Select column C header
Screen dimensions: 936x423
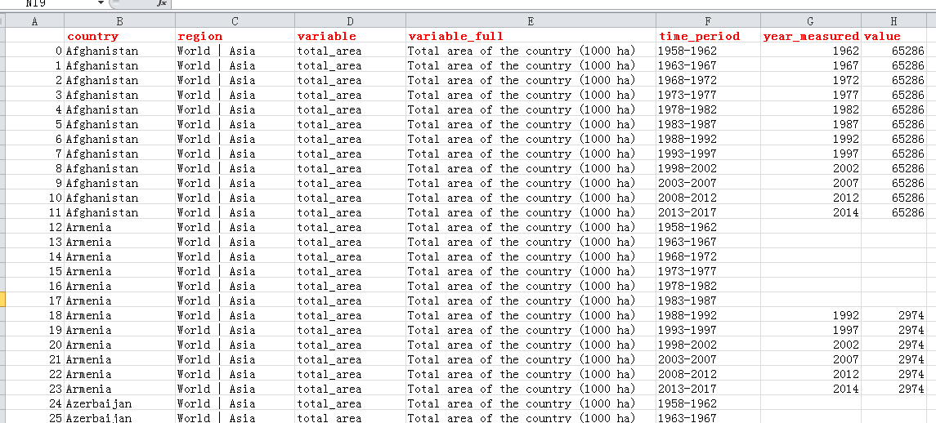click(x=235, y=21)
